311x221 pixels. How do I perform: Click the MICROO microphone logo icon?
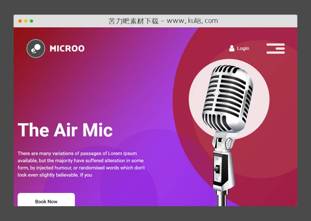pyautogui.click(x=36, y=49)
